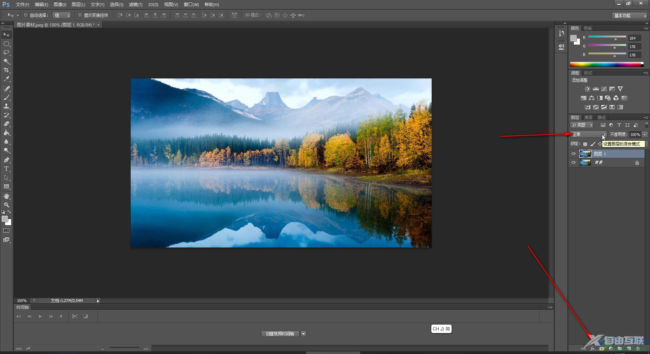The height and width of the screenshot is (354, 650).
Task: Select the Path Selection tool
Action: click(6, 178)
